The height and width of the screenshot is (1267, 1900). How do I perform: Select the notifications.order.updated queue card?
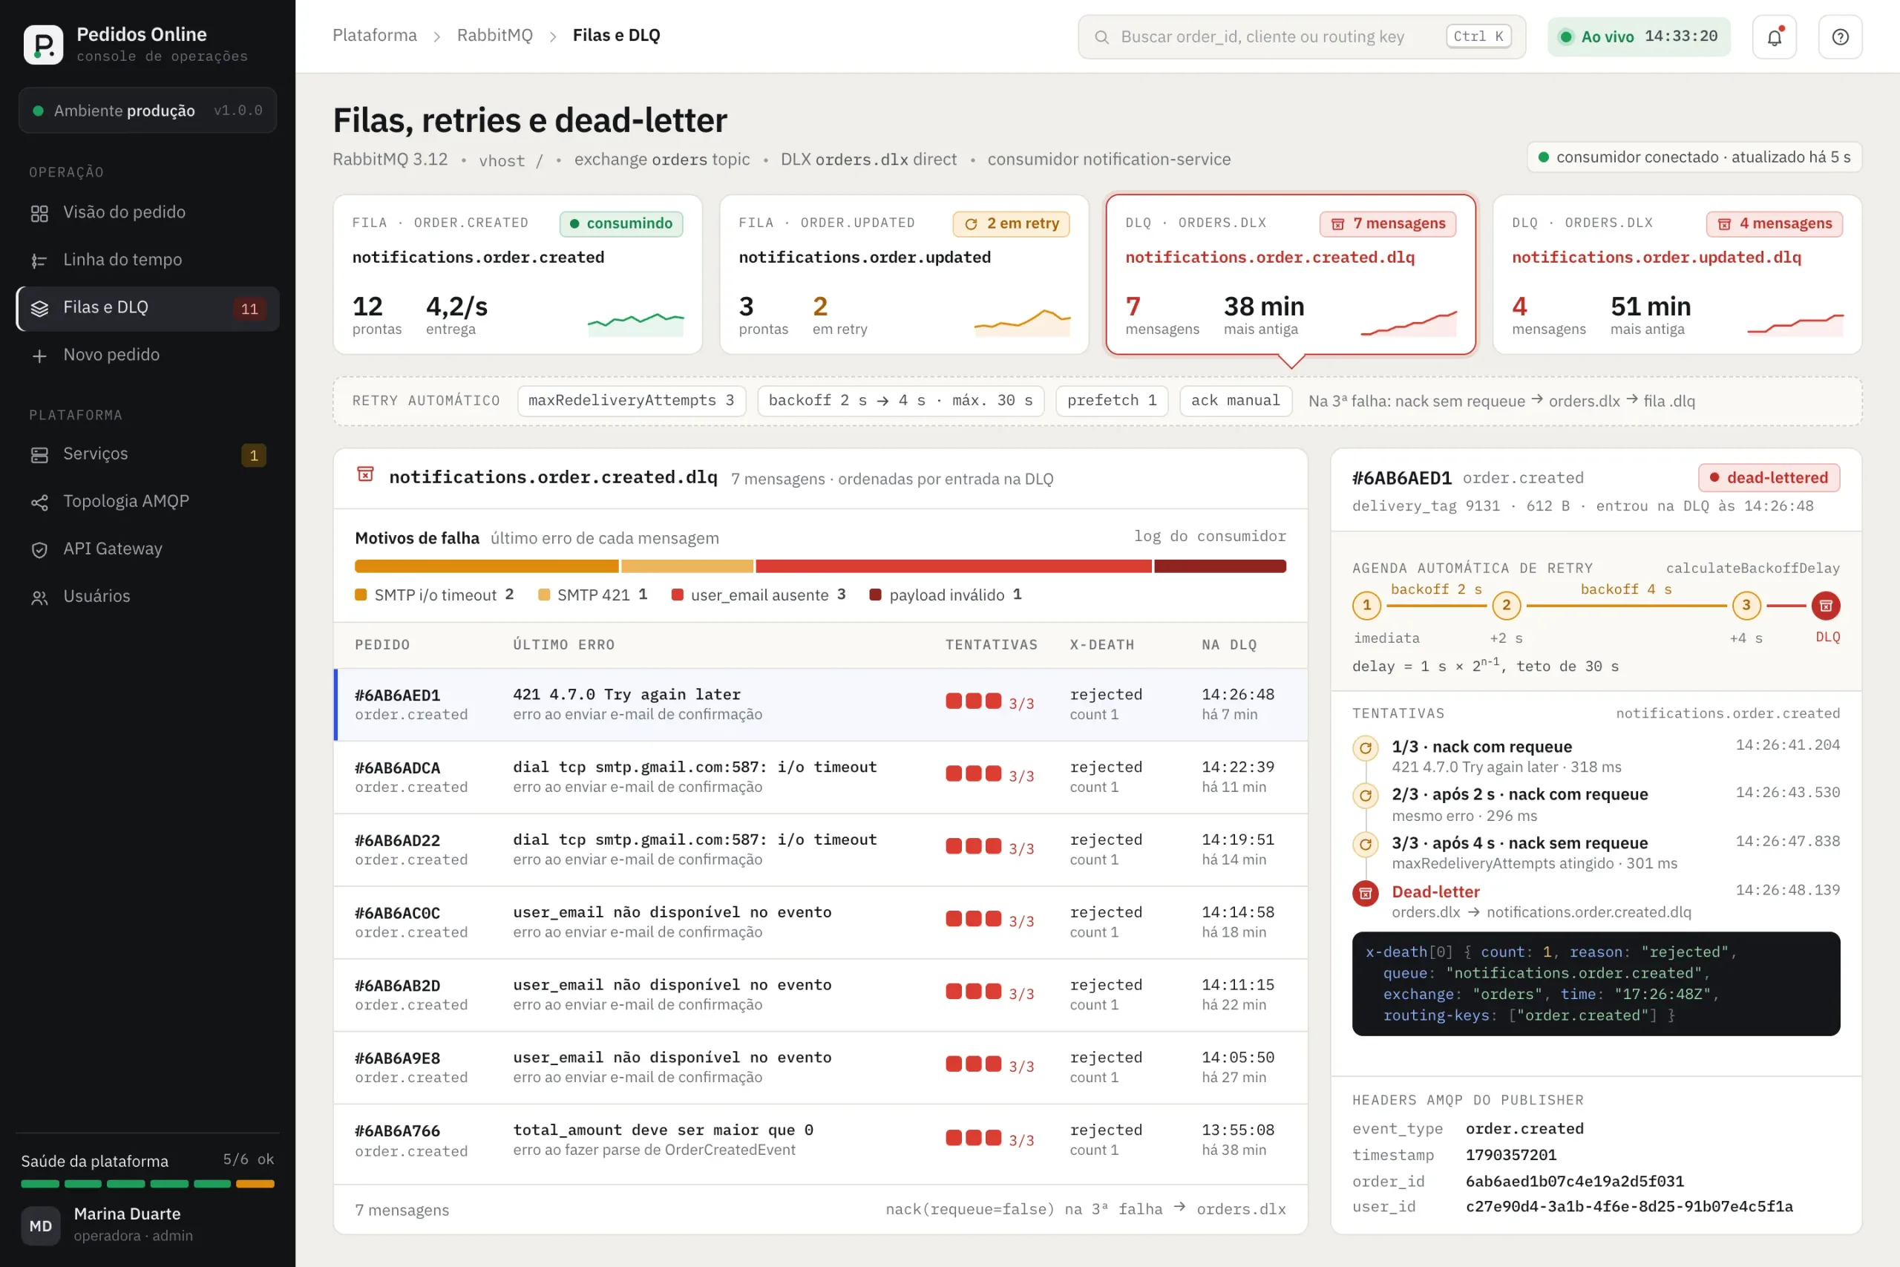point(904,274)
